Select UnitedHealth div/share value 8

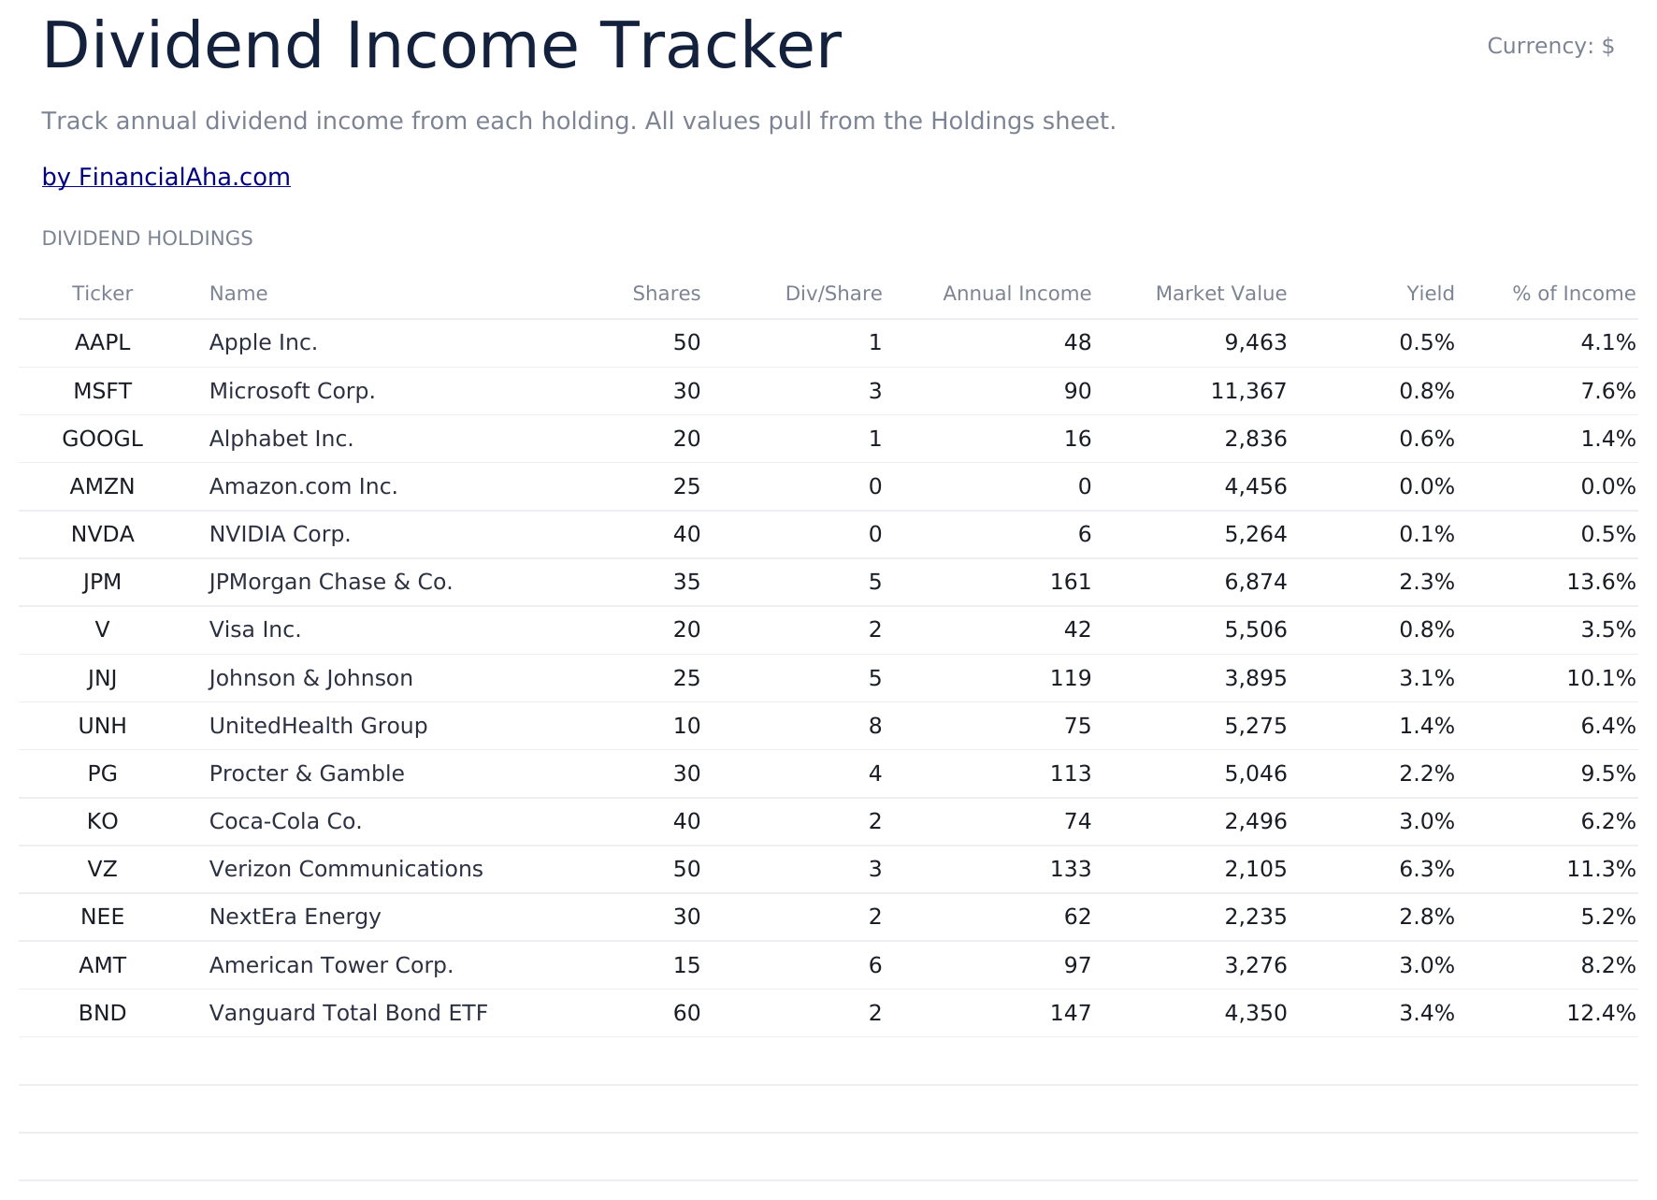875,726
